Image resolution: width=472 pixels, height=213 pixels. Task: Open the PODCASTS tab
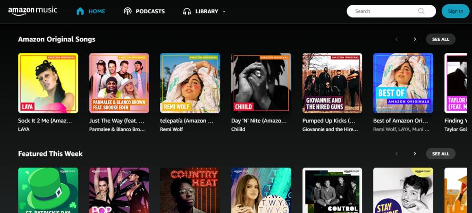coord(144,11)
